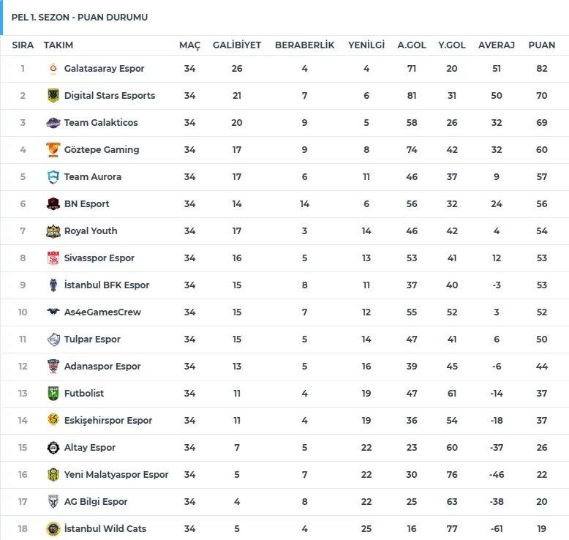
Task: Click the Altay Espor team logo
Action: point(53,448)
